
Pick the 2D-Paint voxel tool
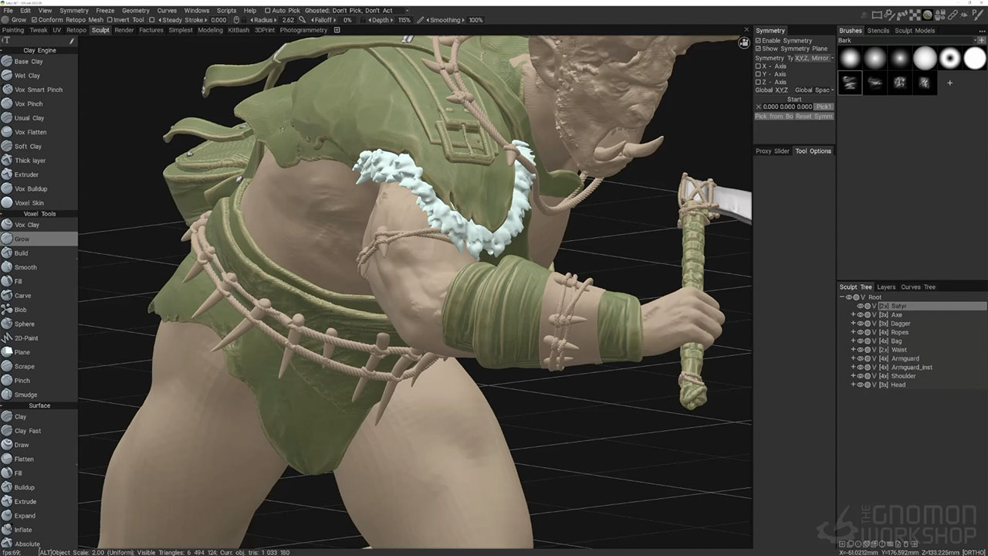coord(26,338)
